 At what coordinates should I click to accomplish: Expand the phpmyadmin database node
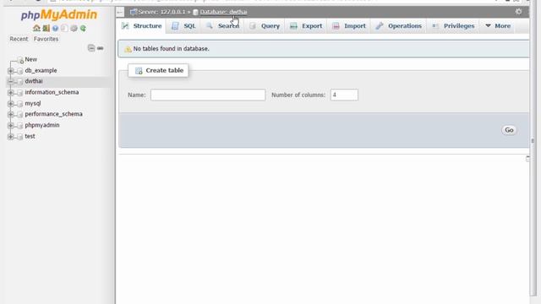point(10,125)
